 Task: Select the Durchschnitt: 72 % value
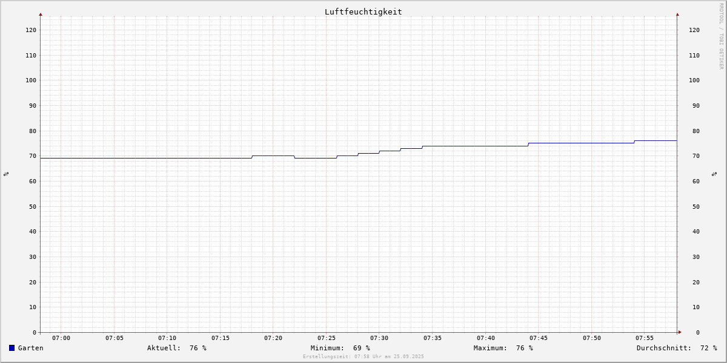tap(677, 348)
